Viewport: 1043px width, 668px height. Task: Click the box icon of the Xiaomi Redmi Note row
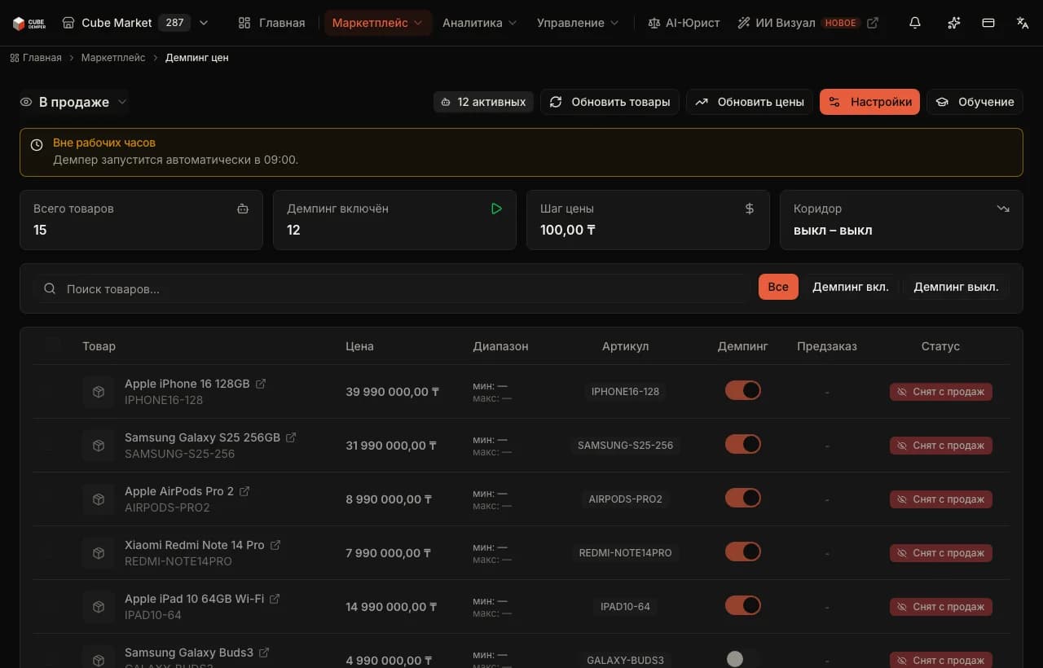pos(99,553)
